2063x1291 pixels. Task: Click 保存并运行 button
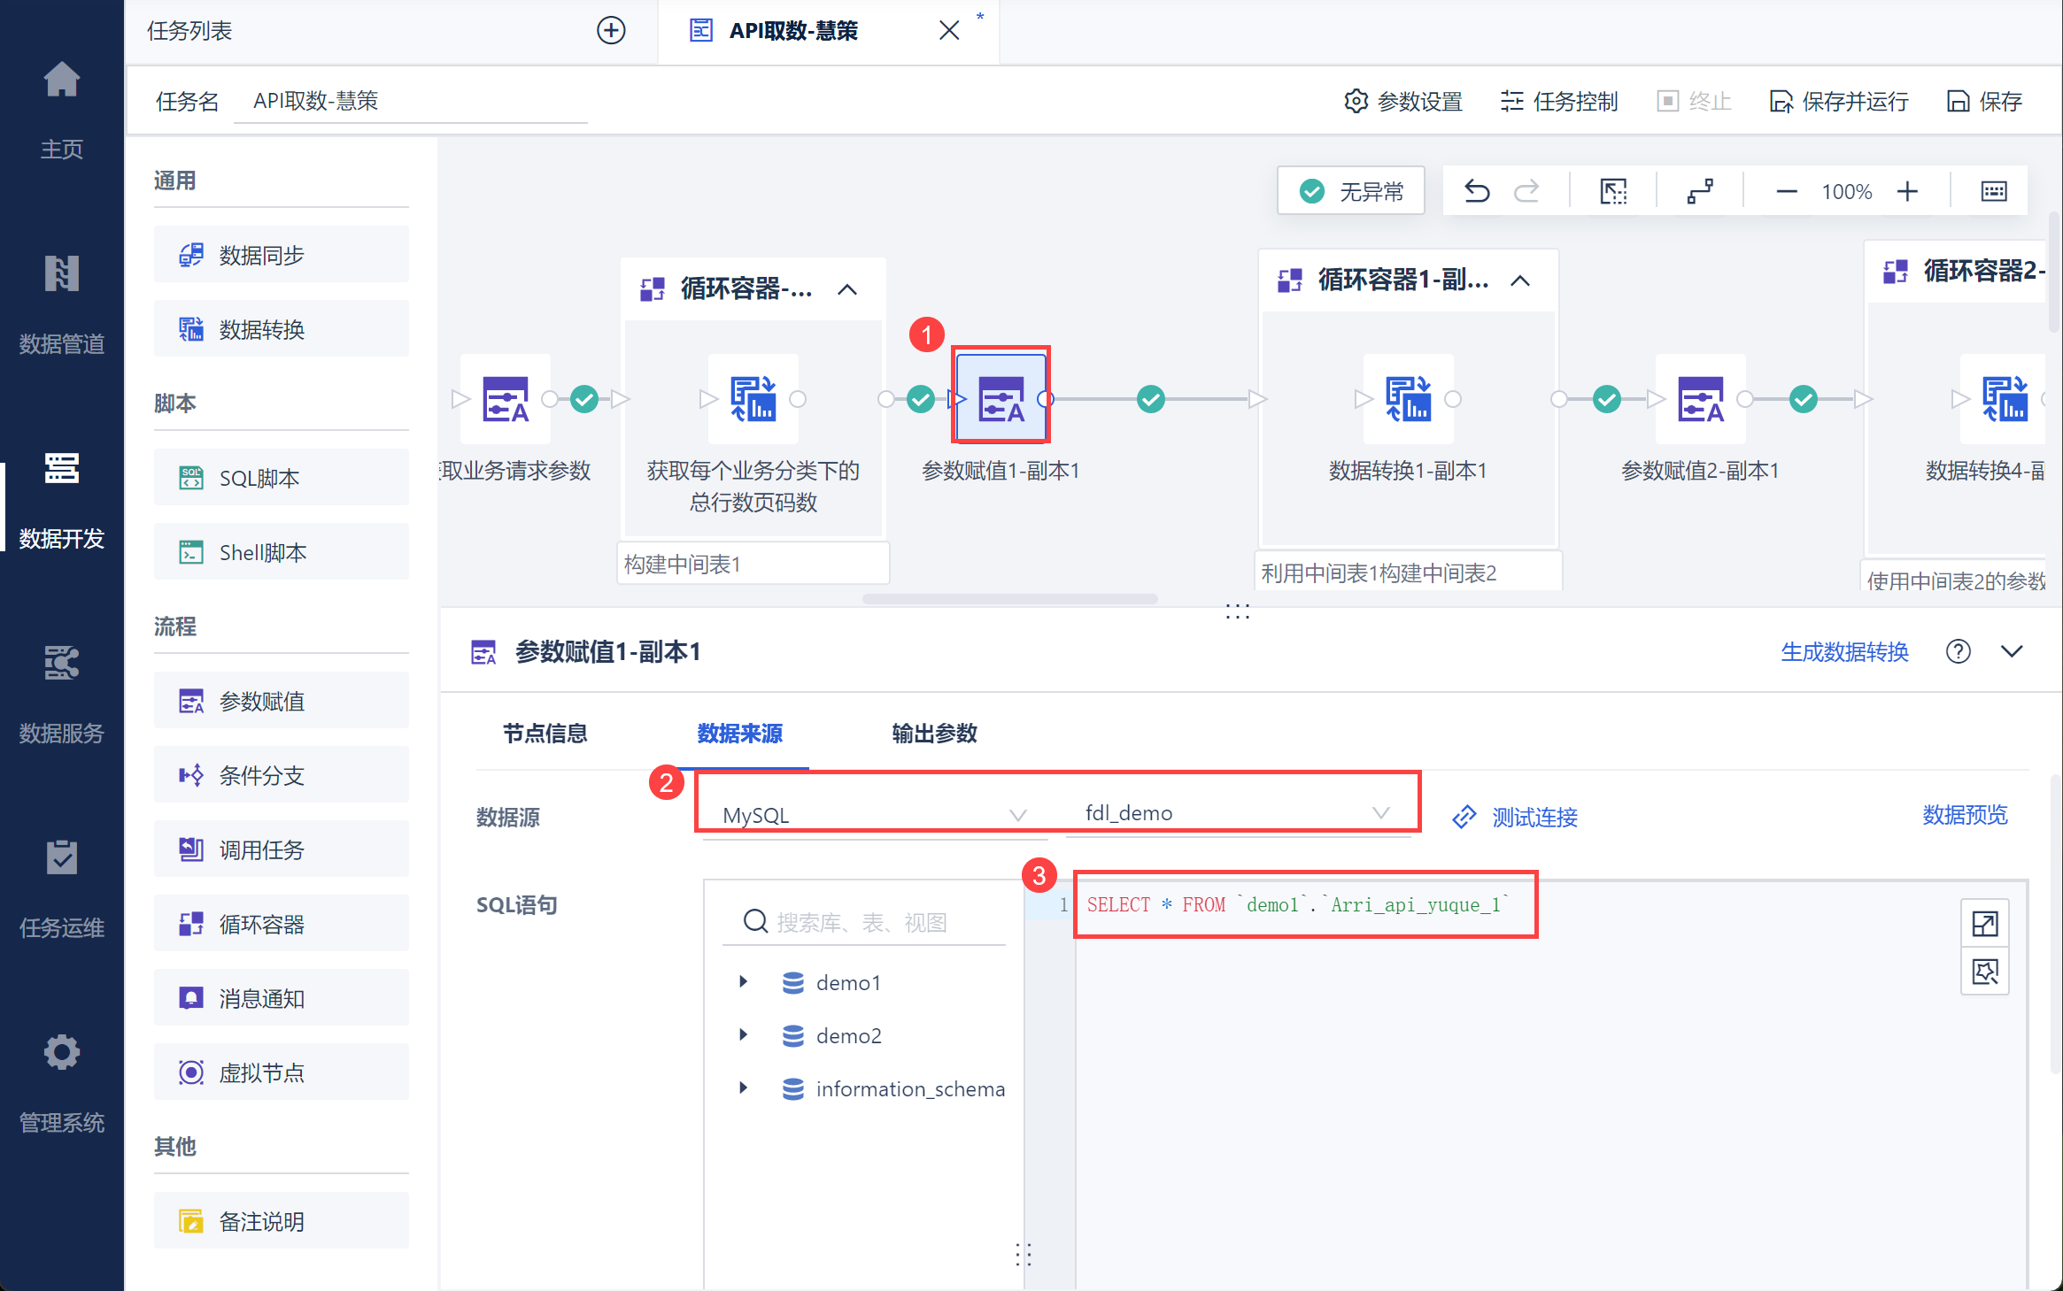tap(1838, 102)
